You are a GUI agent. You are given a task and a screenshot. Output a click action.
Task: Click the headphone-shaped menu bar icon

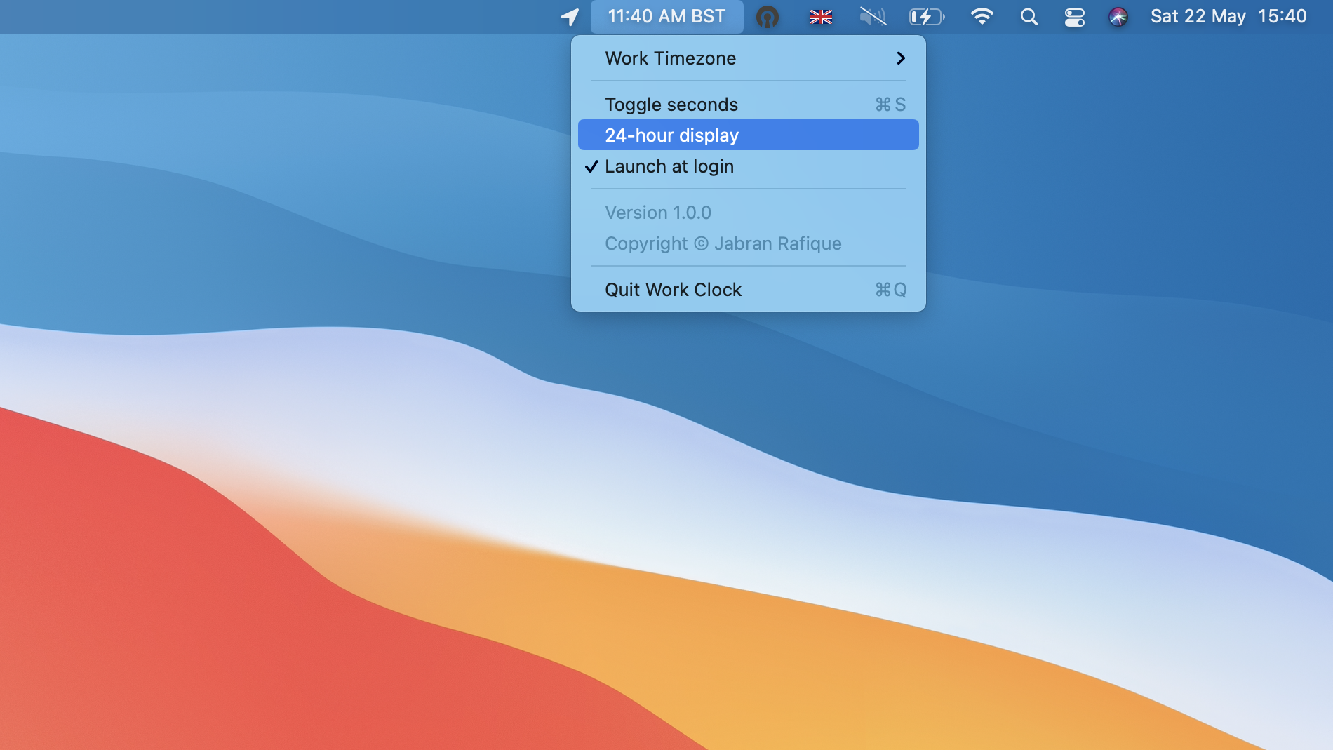(768, 17)
